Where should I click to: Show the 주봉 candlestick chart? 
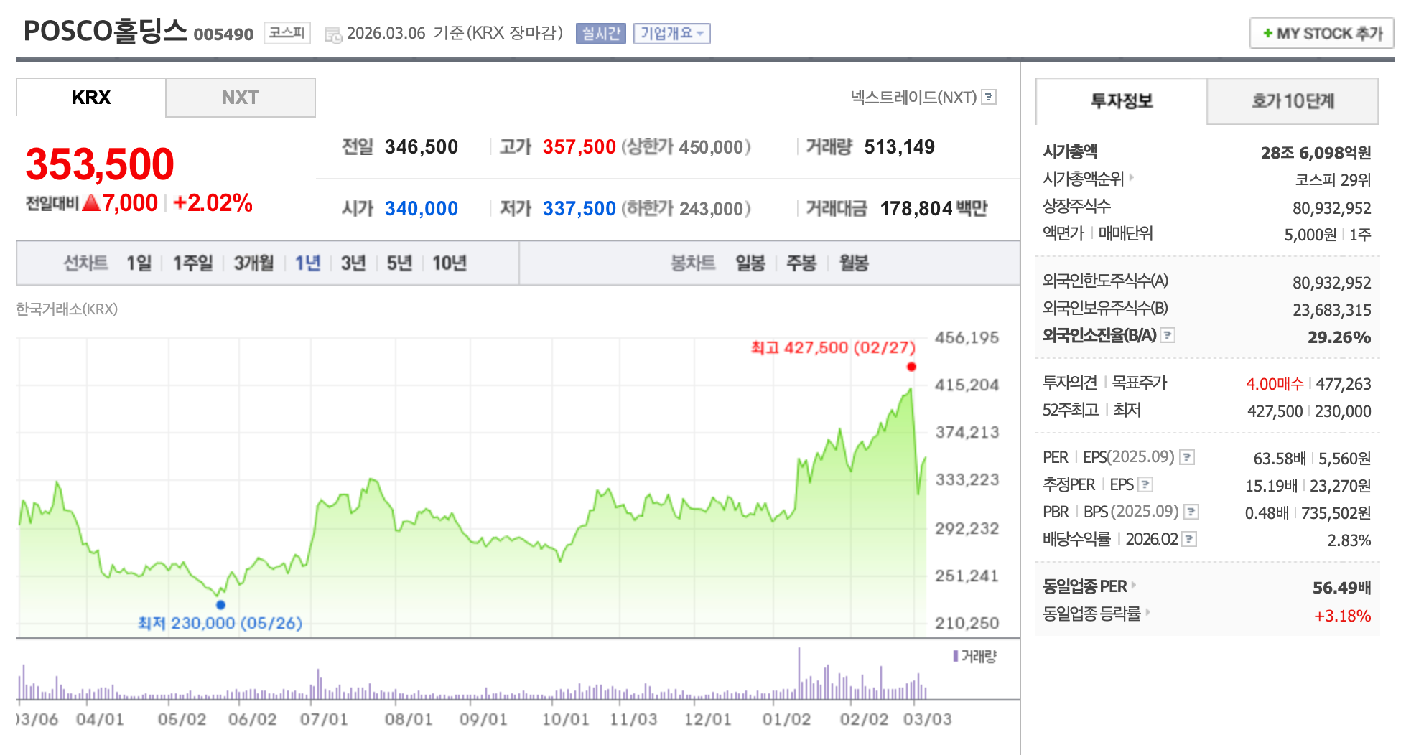point(801,263)
